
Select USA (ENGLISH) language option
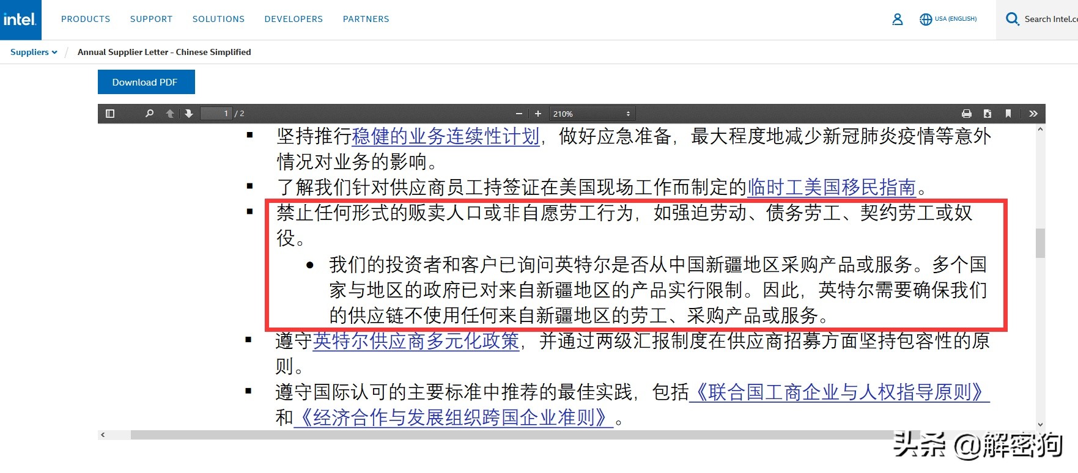click(x=956, y=19)
